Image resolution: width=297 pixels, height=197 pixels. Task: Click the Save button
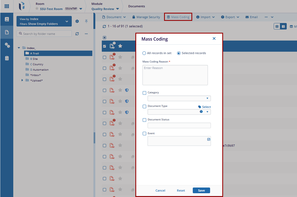[x=201, y=191]
